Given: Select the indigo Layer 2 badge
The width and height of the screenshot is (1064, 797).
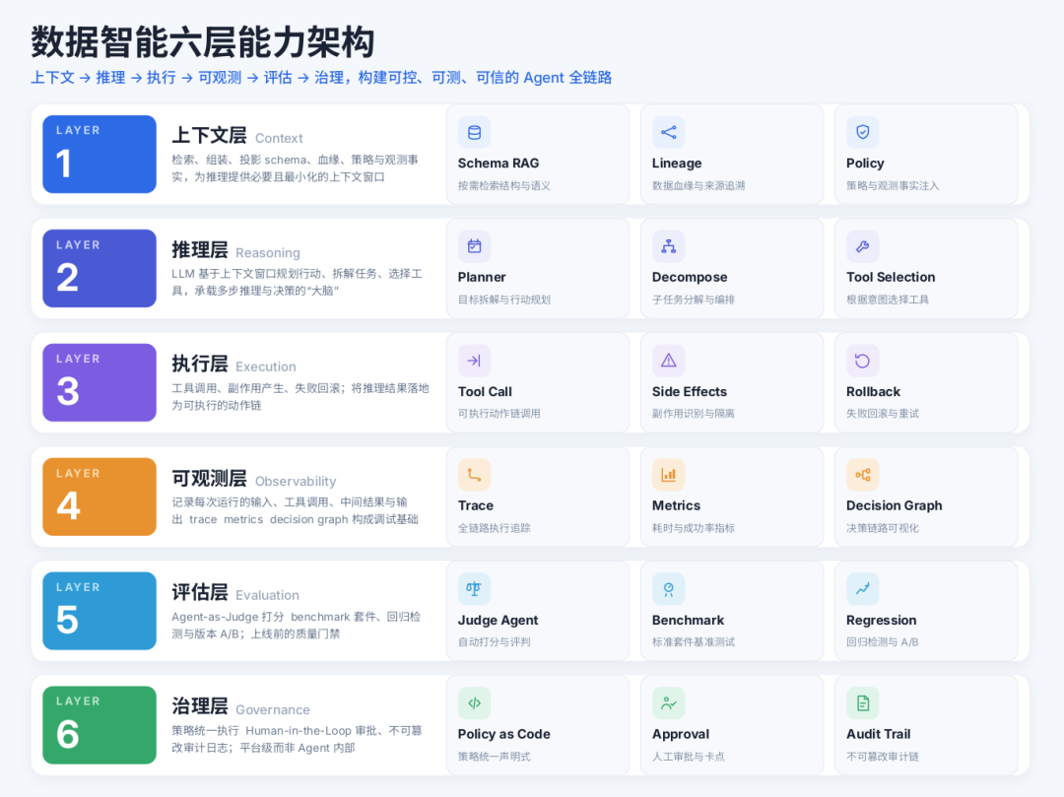Looking at the screenshot, I should click(x=100, y=268).
